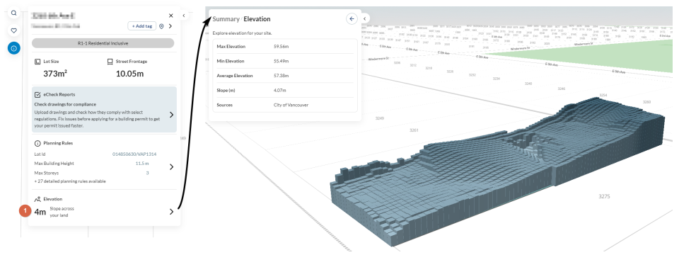Screen dimensions: 679x267
Task: Click the eCheck Reports checkbox icon
Action: 37,94
